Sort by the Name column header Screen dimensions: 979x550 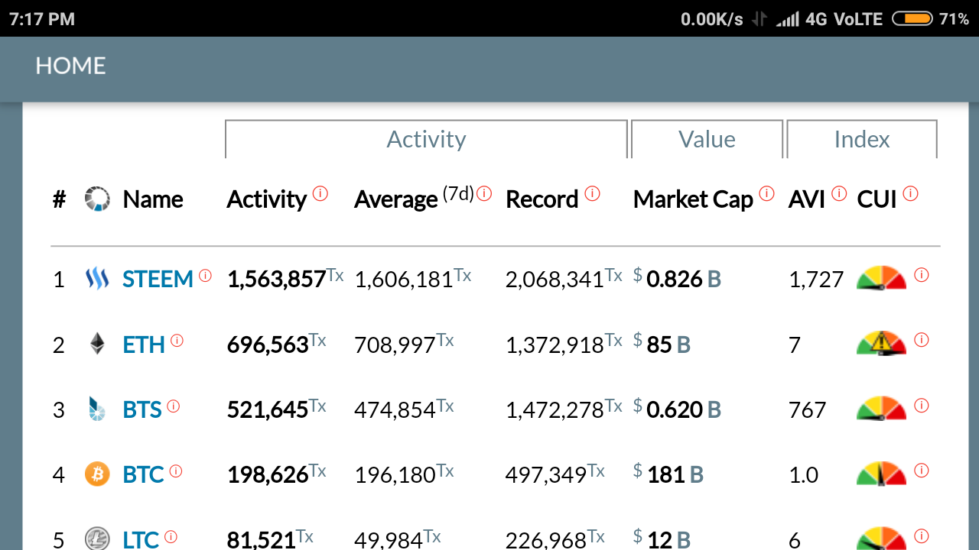pos(153,199)
